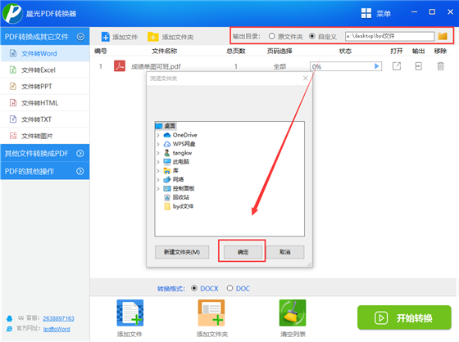459x342 pixels.
Task: Expand OneDrive tree node
Action: point(158,135)
